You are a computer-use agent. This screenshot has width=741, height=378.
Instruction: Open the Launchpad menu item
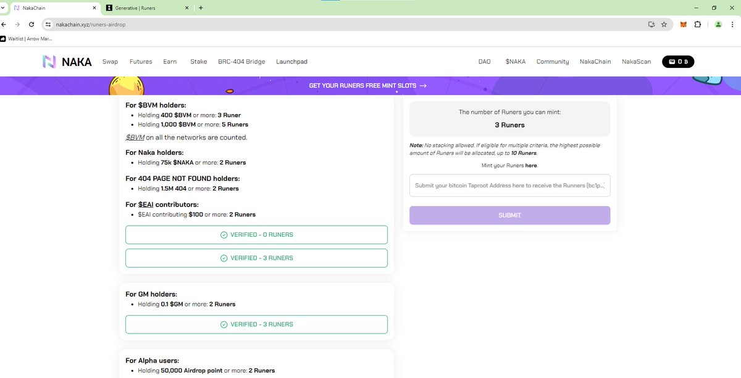coord(291,62)
